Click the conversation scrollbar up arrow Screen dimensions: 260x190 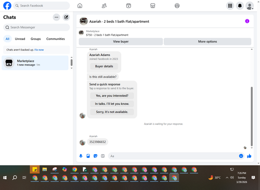point(252,49)
